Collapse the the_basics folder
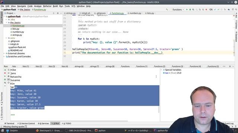Image resolution: width=238 pixels, height=133 pixels. 6,23
